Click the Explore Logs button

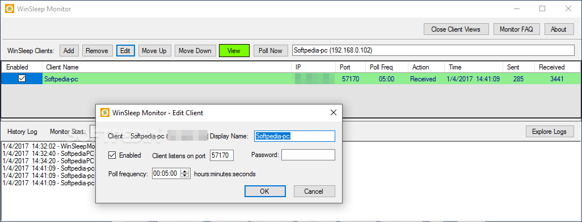tap(549, 132)
